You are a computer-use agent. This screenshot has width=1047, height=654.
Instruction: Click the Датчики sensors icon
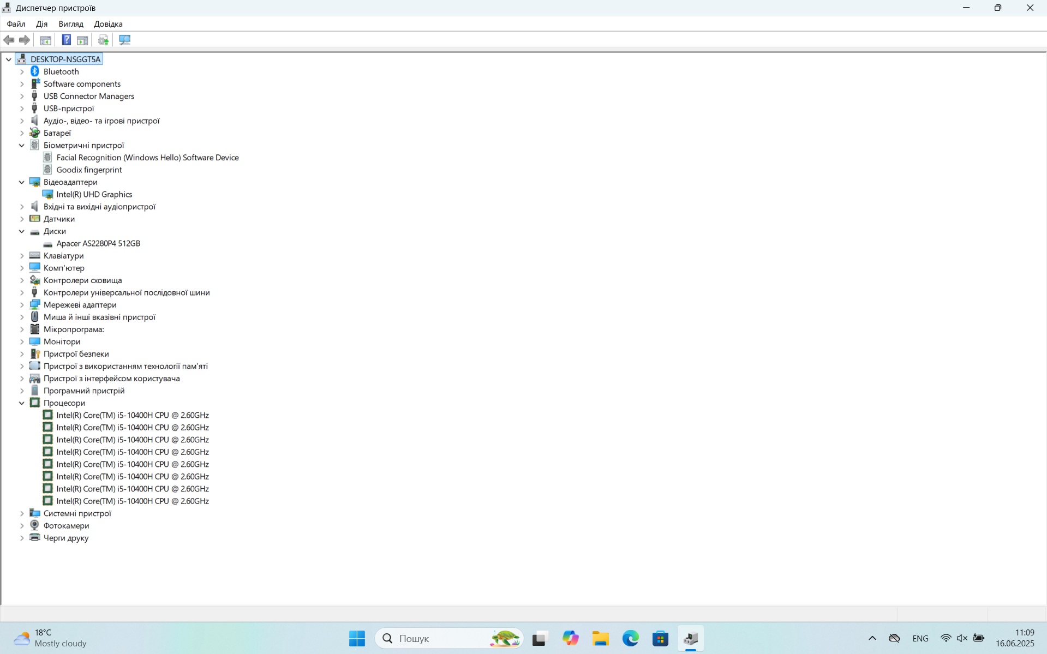35,219
